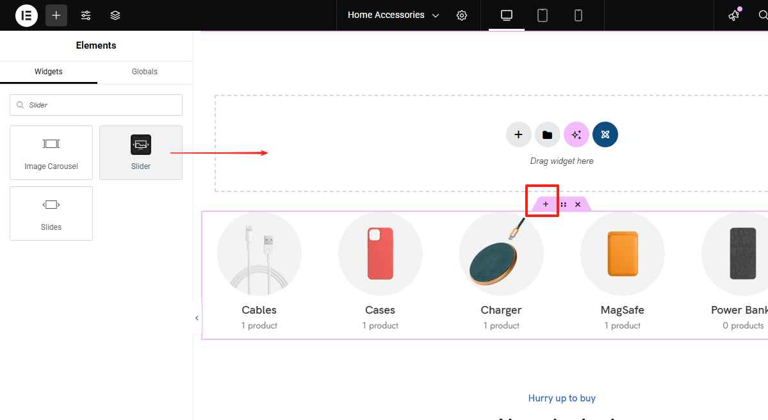
Task: Click the AI sparkle build button
Action: click(x=576, y=134)
